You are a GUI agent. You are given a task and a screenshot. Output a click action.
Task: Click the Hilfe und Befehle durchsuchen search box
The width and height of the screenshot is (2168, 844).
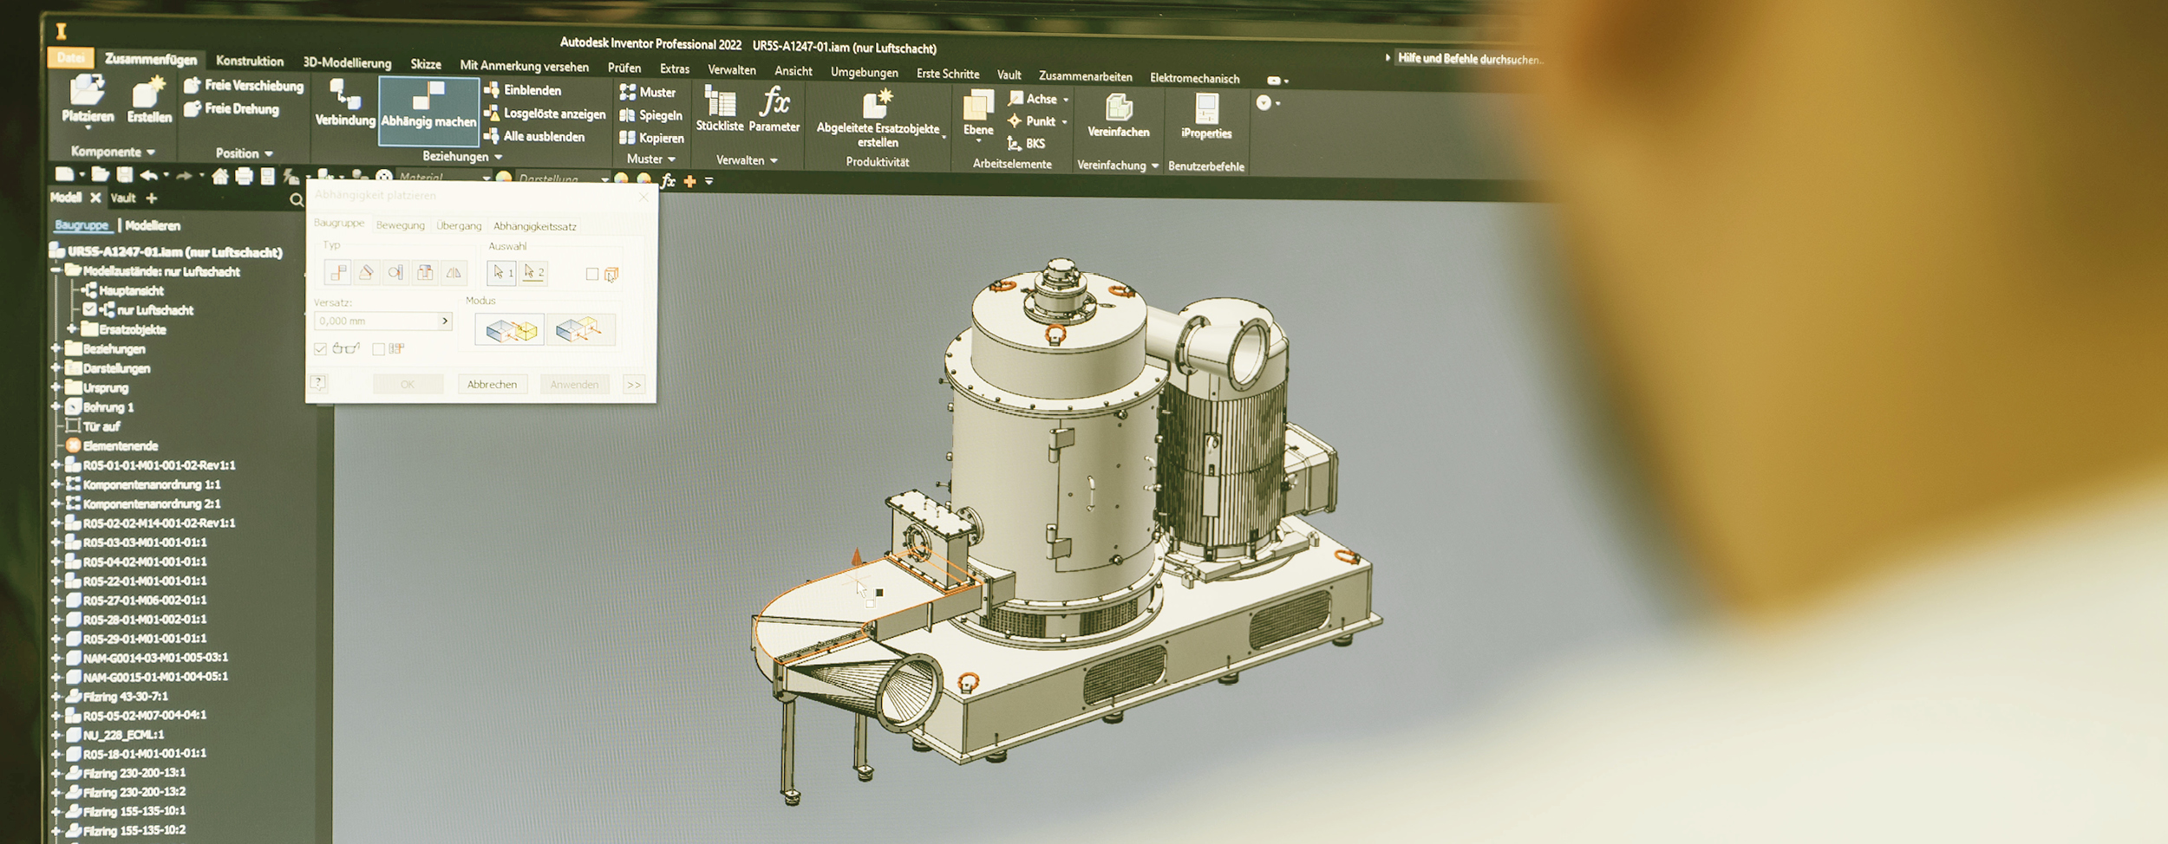tap(1471, 59)
